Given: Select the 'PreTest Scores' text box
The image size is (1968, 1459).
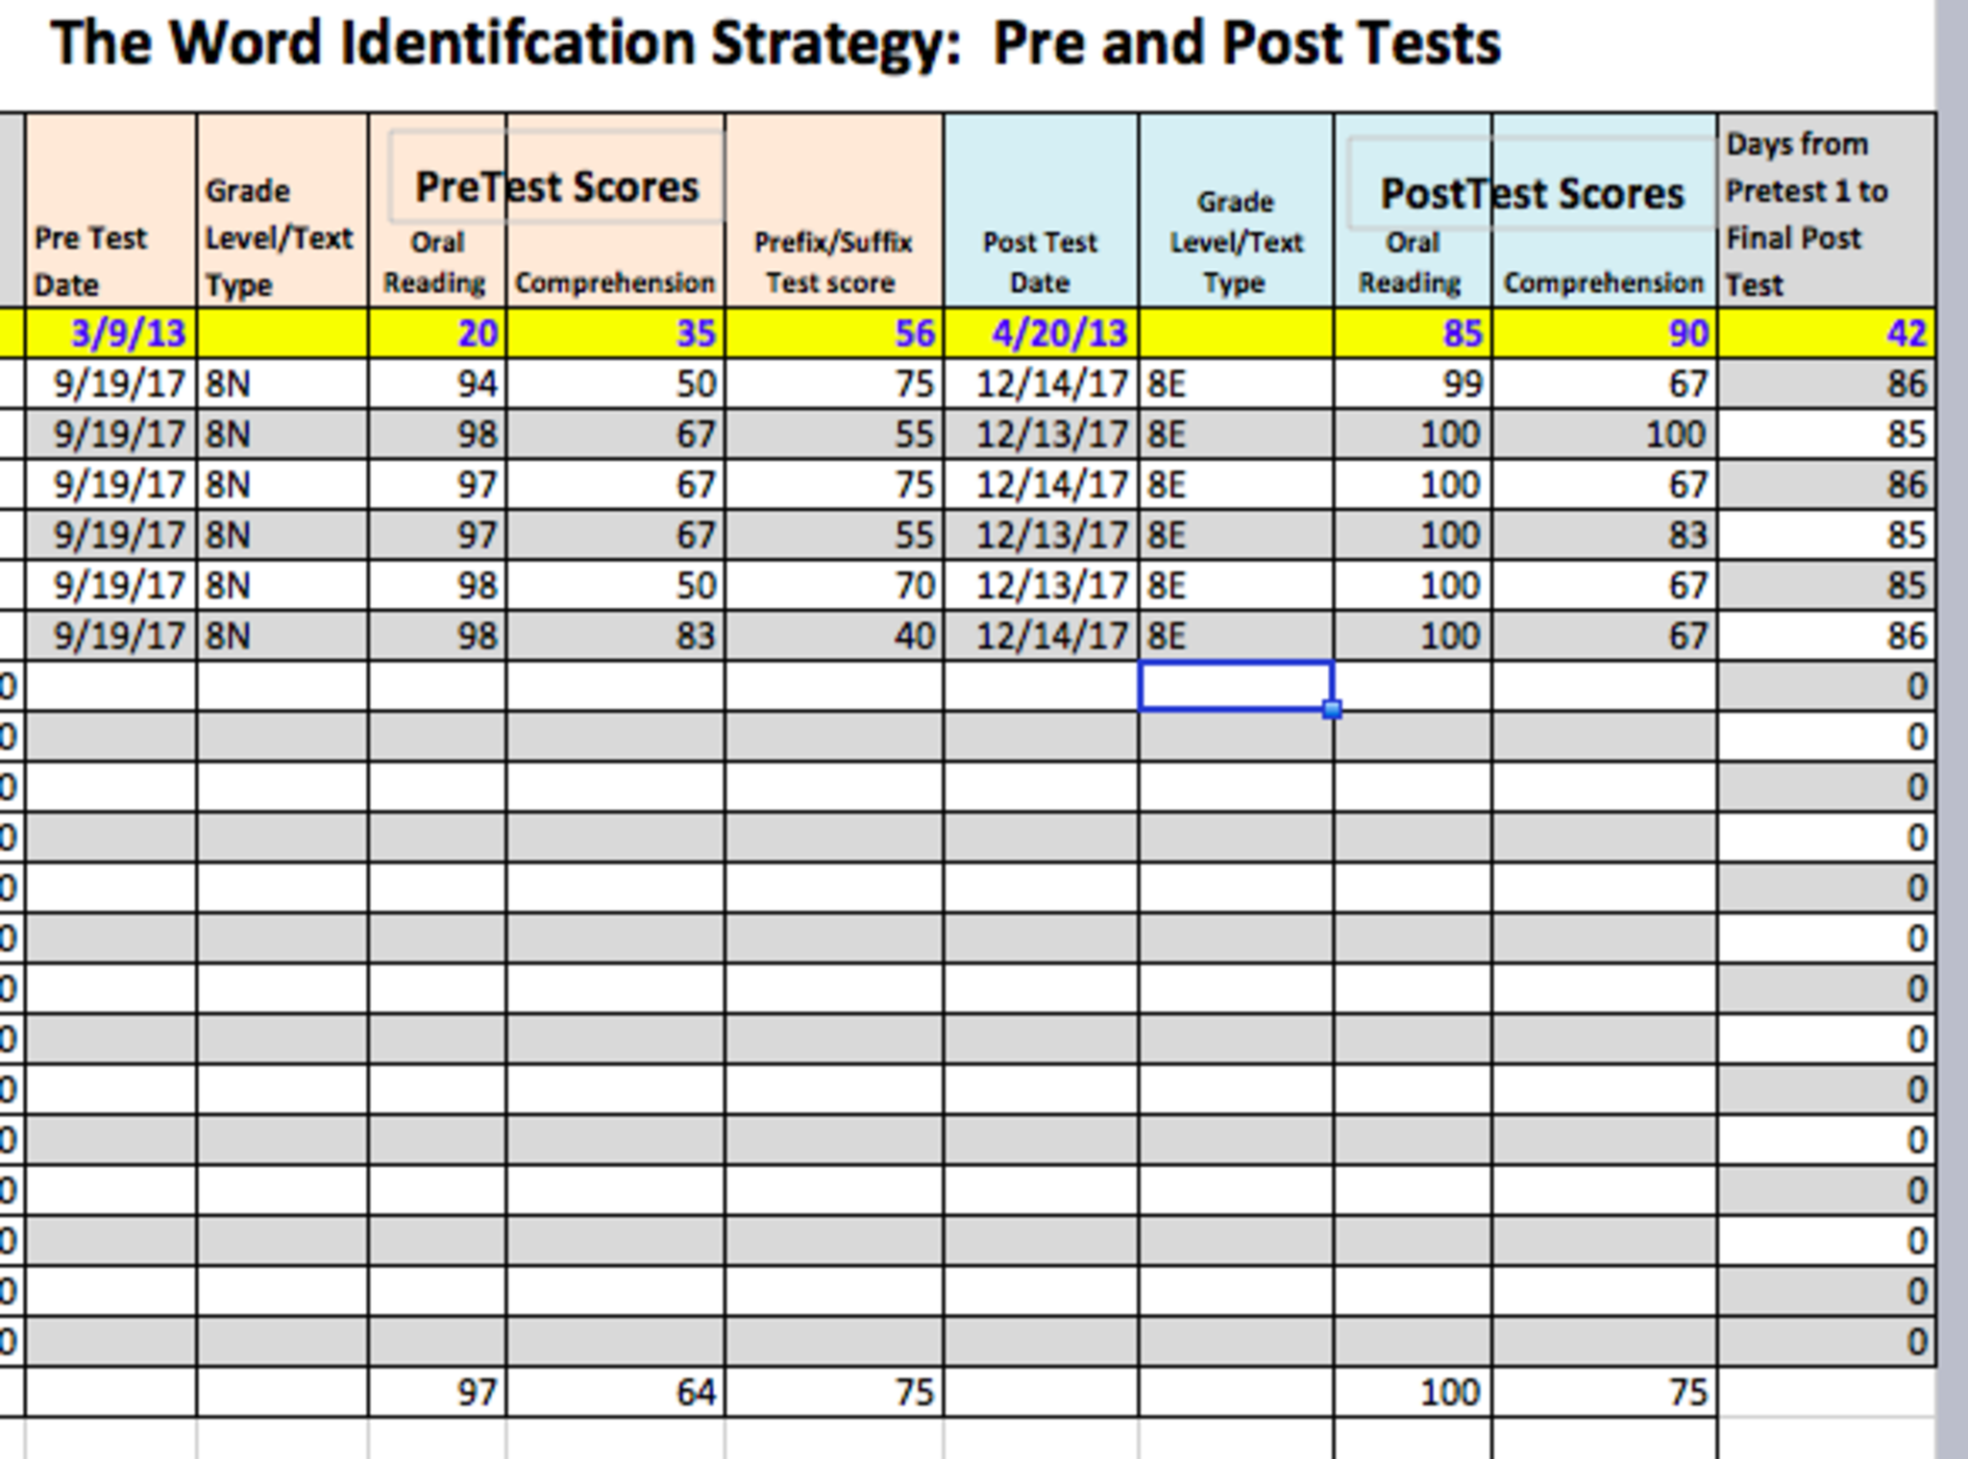Looking at the screenshot, I should pyautogui.click(x=556, y=186).
